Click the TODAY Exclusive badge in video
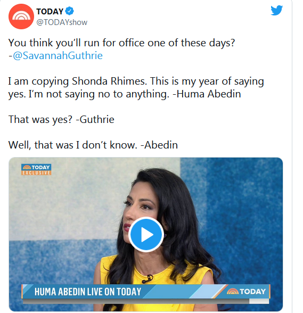This screenshot has width=303, height=313. [x=36, y=170]
